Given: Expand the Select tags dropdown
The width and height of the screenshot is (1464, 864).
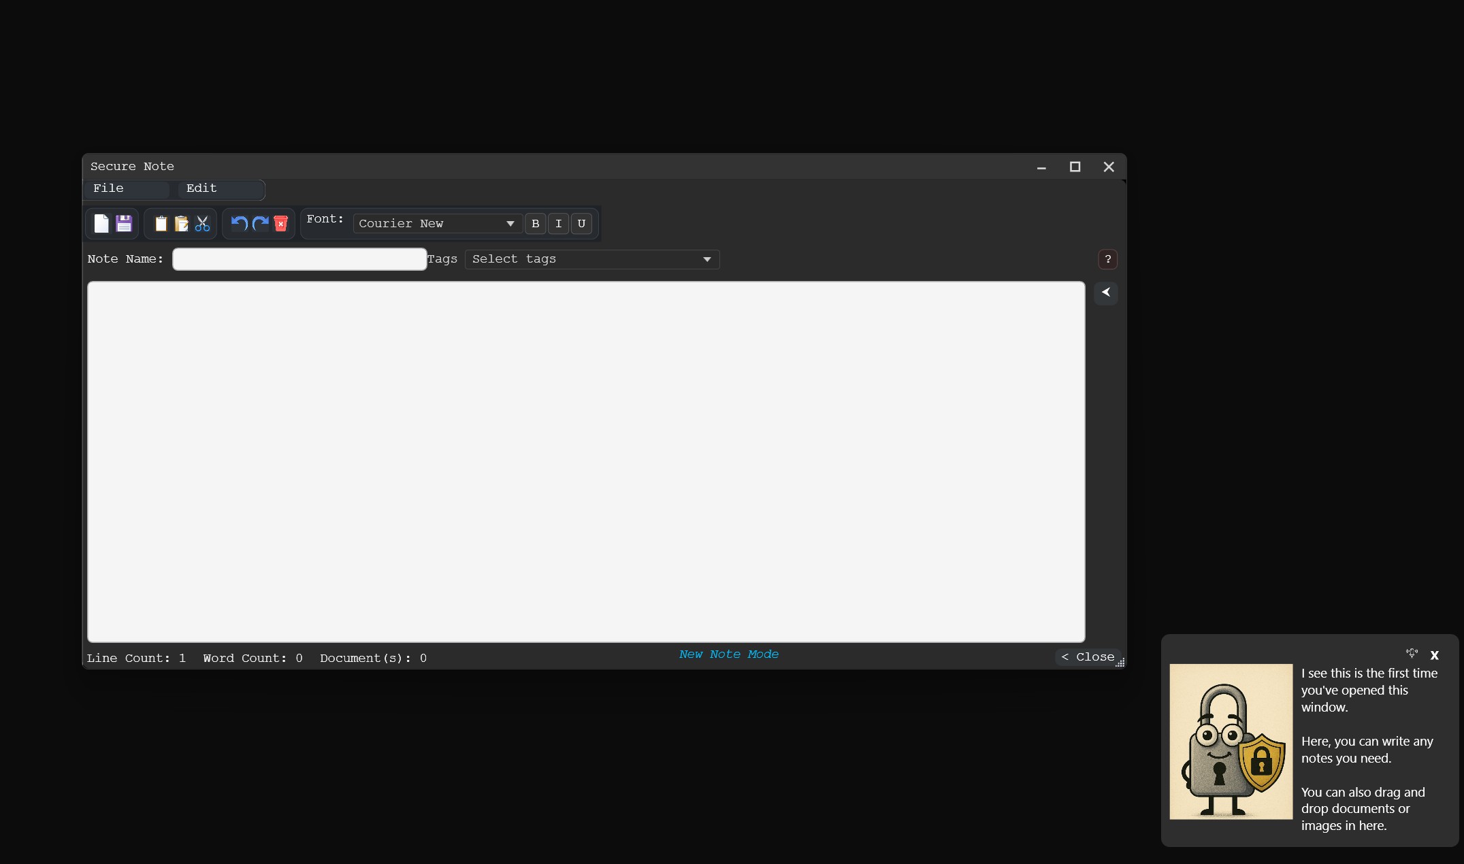Looking at the screenshot, I should pyautogui.click(x=592, y=259).
